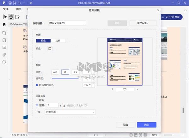Open the quick access customize dropdown arrow

coord(31,3)
